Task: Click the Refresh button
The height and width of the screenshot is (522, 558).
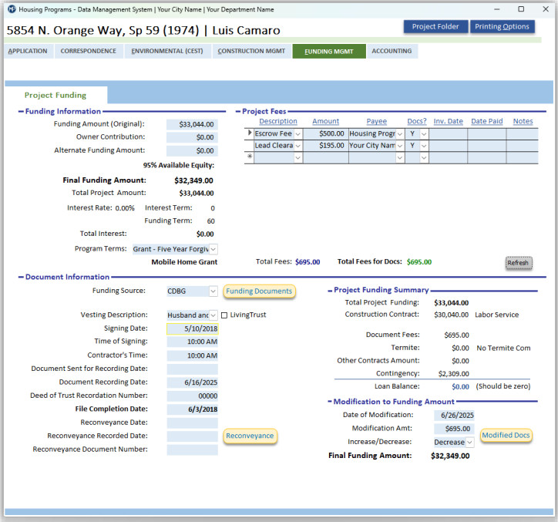Action: point(519,263)
